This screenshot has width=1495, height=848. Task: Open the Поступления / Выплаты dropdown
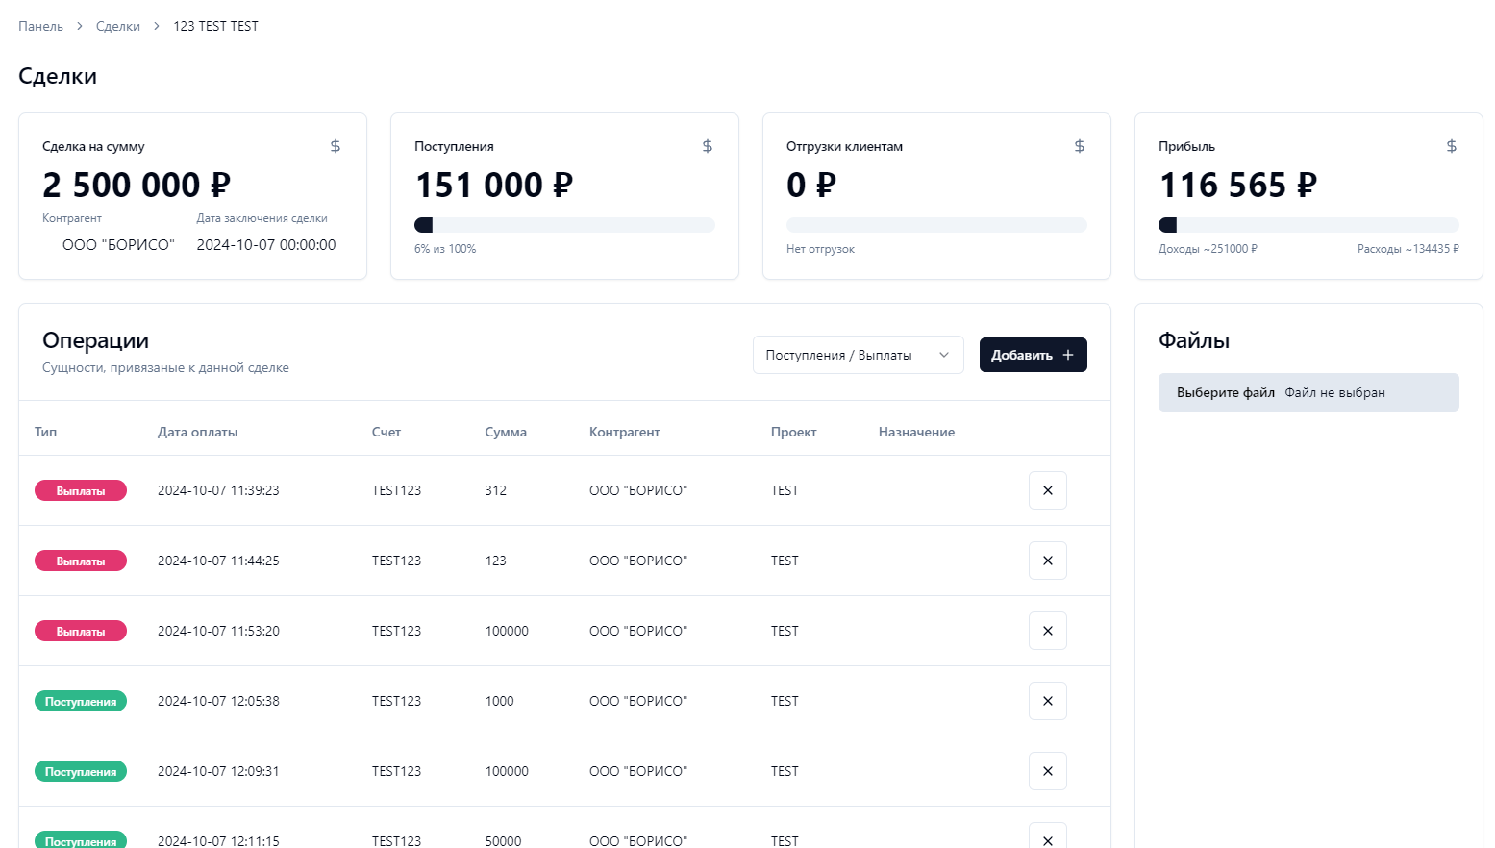858,355
